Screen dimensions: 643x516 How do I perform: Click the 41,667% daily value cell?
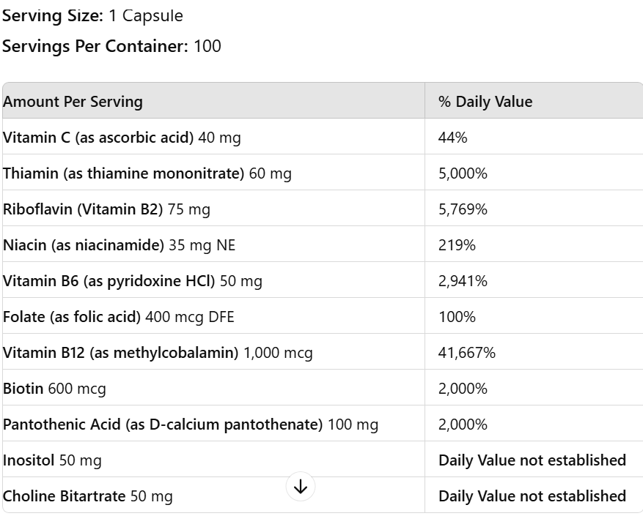coord(467,353)
